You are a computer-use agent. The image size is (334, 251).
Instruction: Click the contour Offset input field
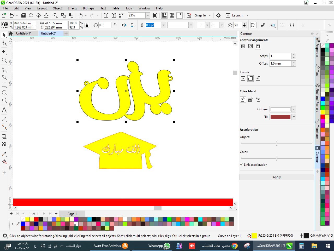coord(280,64)
